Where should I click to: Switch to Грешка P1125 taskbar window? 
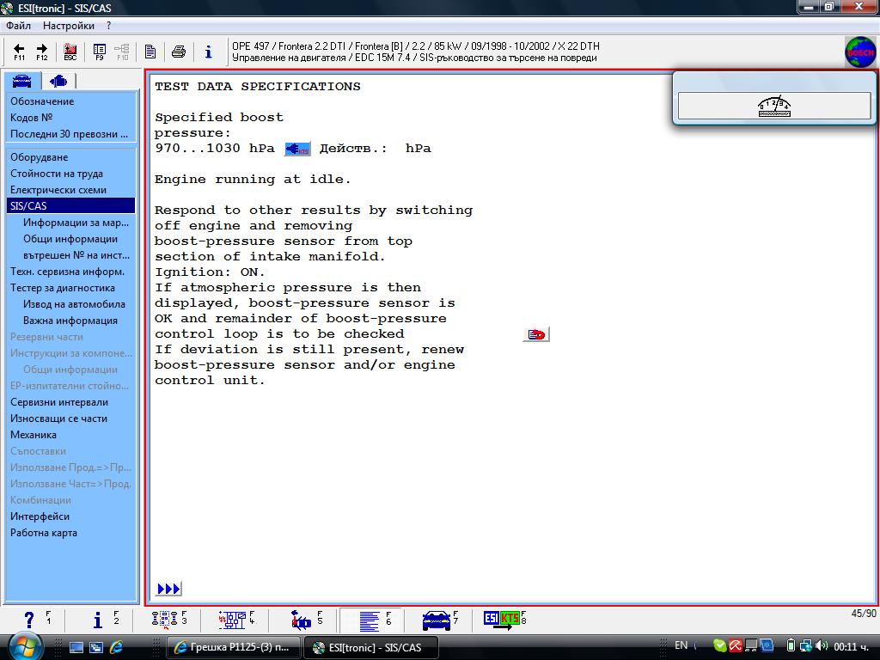233,647
